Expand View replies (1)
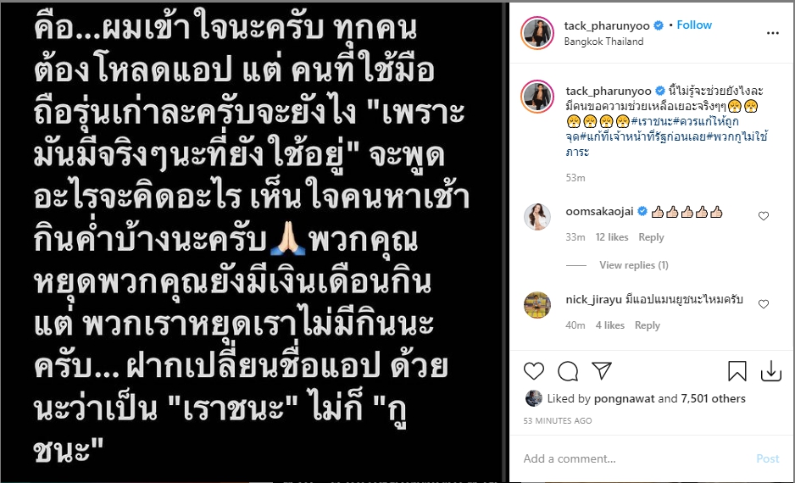 (633, 265)
